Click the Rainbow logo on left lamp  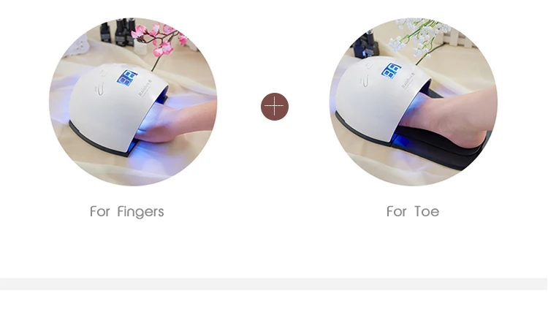(145, 88)
